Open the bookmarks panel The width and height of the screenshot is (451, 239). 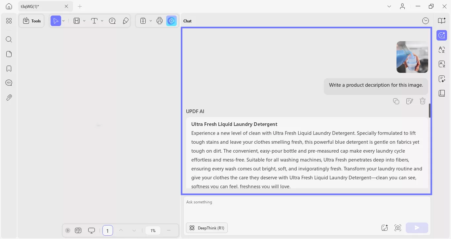(9, 68)
